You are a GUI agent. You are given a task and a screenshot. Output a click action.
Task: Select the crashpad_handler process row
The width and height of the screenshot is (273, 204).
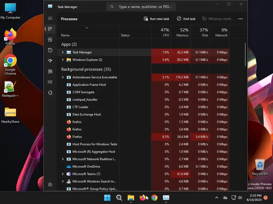click(x=143, y=100)
